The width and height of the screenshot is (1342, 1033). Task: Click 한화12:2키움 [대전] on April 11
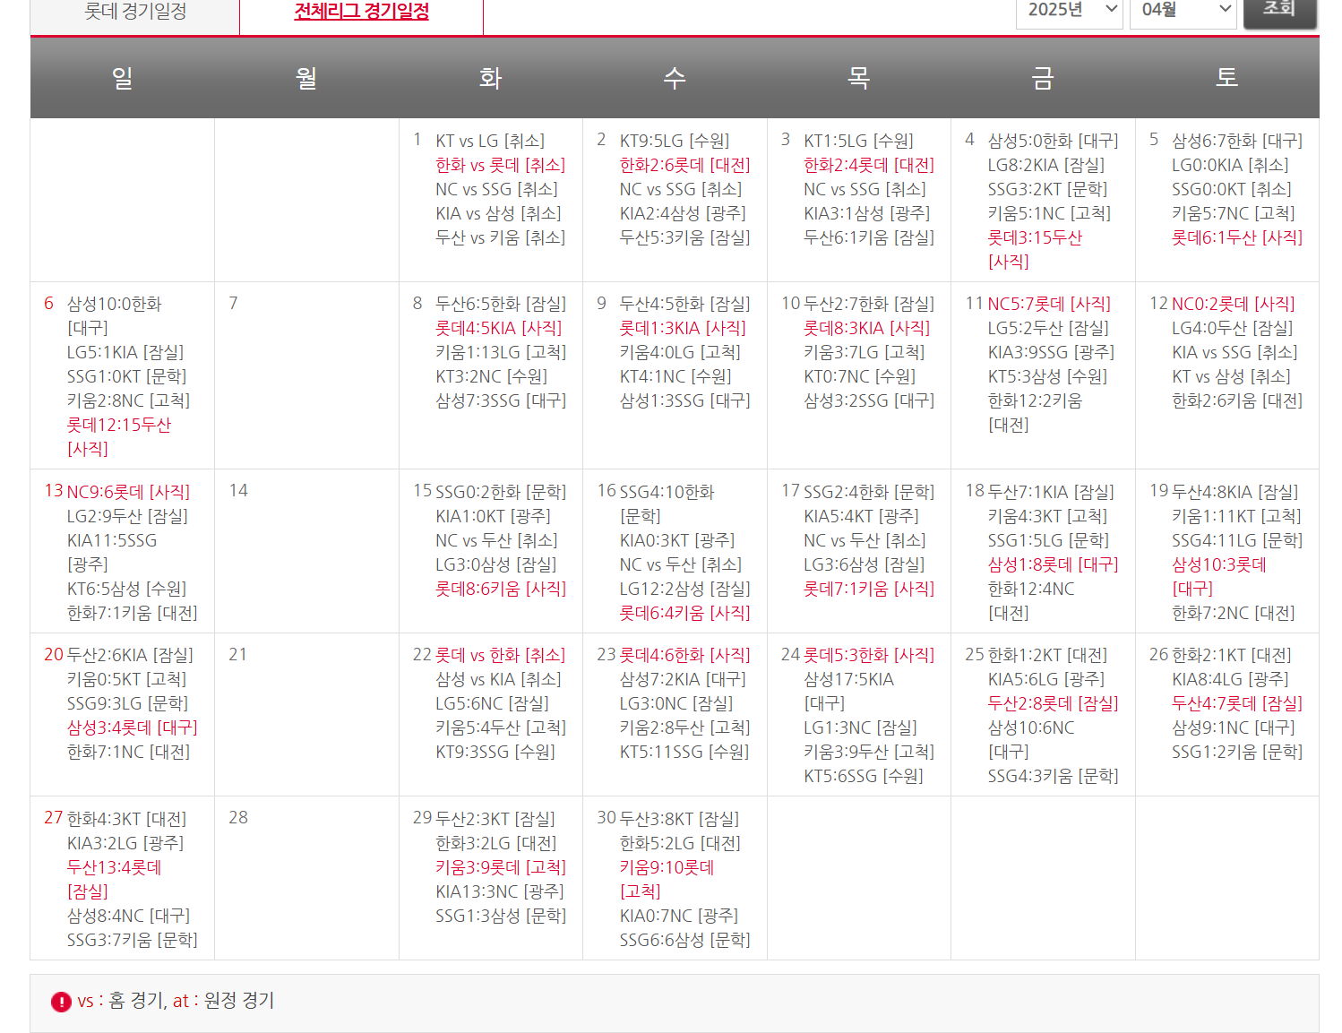[1035, 412]
